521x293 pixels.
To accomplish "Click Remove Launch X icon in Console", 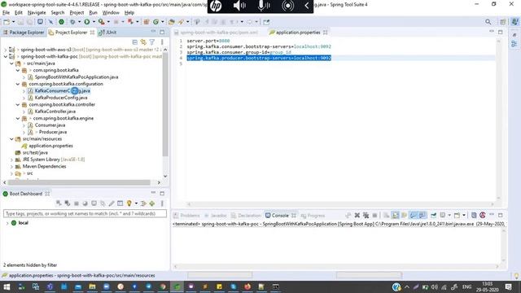I will click(x=357, y=215).
